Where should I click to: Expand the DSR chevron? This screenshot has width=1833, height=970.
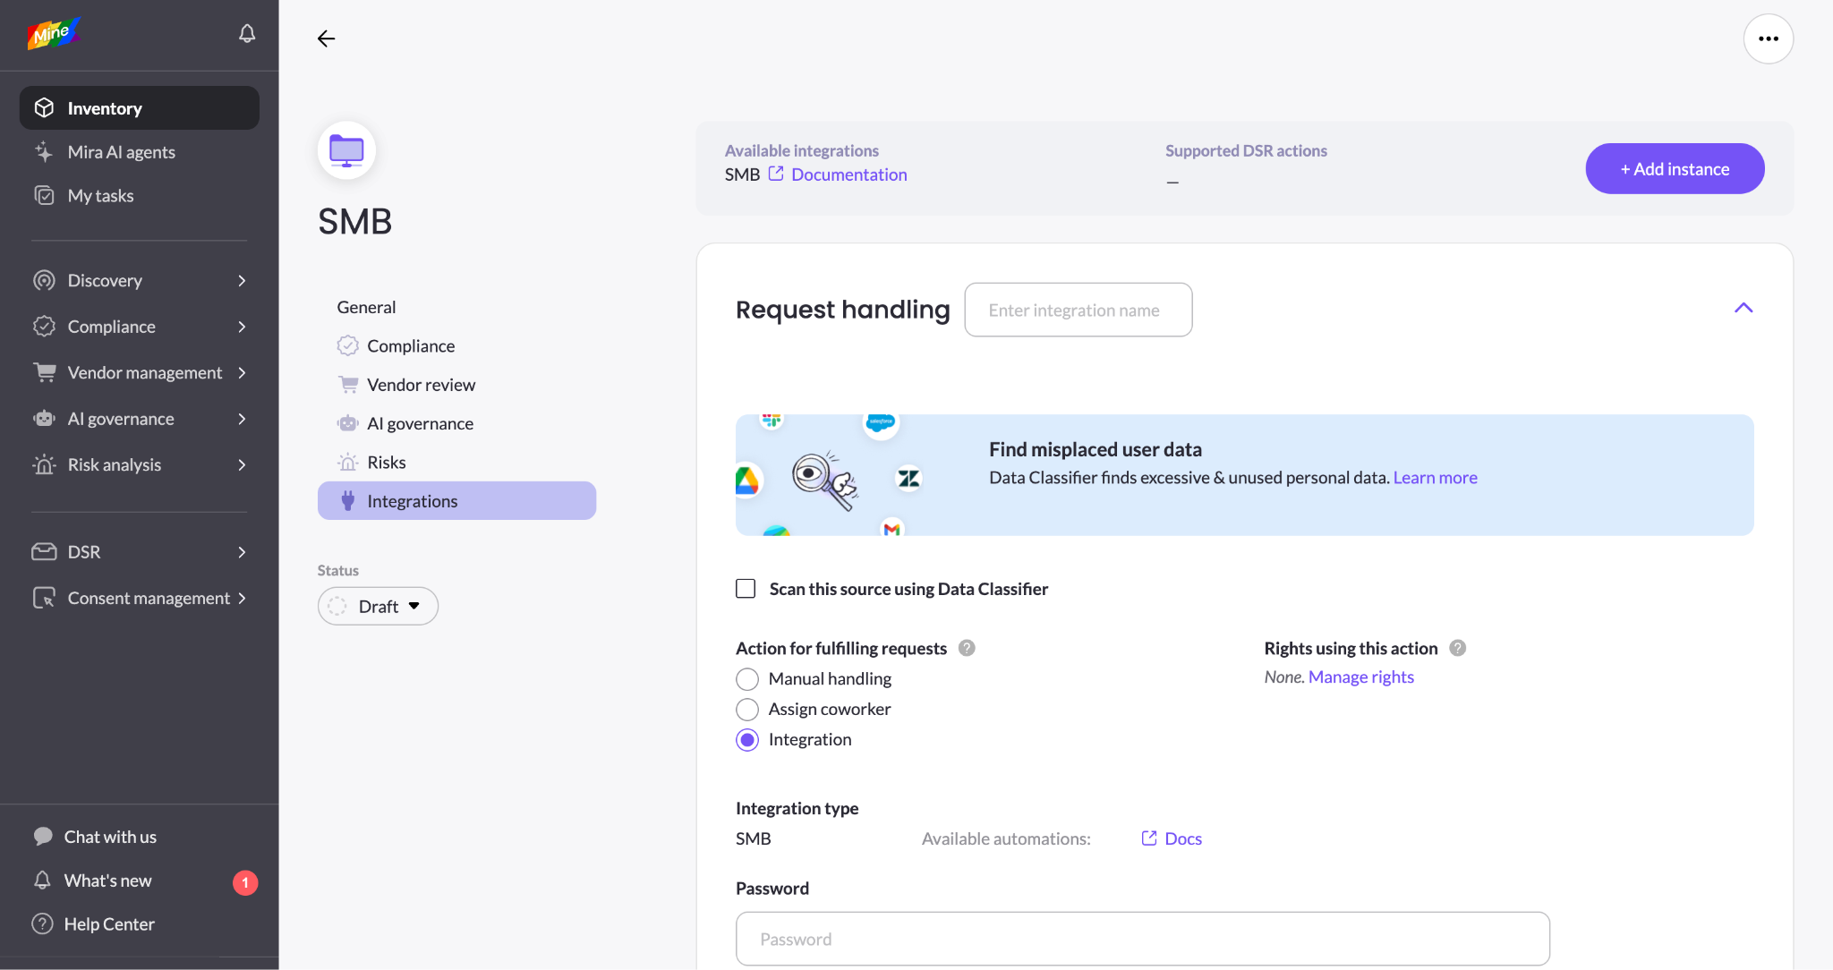point(242,552)
